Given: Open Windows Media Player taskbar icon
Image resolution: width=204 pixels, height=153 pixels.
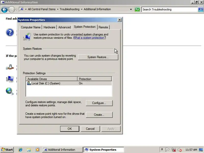Looking at the screenshot, I should pyautogui.click(x=37, y=150).
